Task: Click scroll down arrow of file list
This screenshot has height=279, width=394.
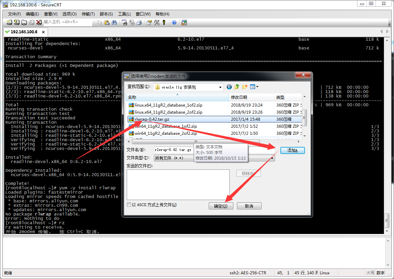Action: click(x=305, y=136)
